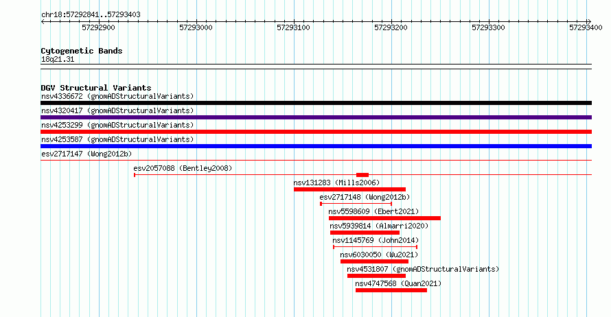Open the nsv4531807 gnomAD label
The height and width of the screenshot is (317, 611).
[423, 269]
